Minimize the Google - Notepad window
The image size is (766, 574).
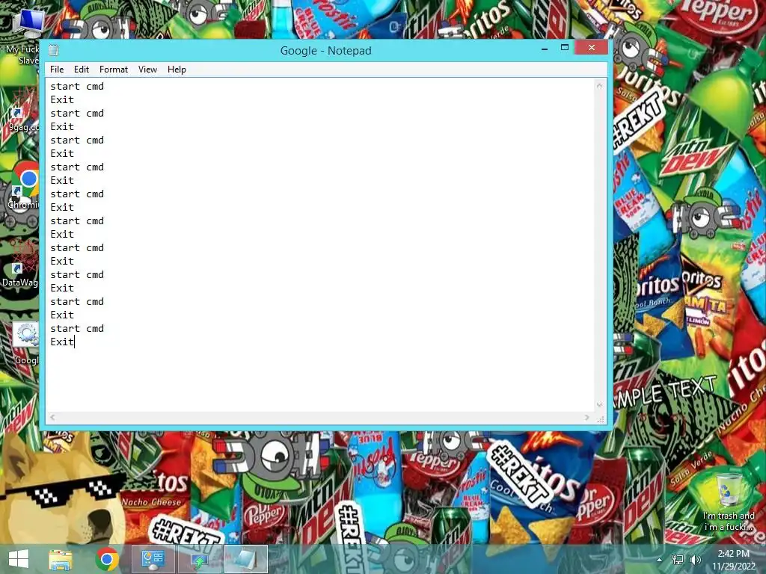[545, 48]
